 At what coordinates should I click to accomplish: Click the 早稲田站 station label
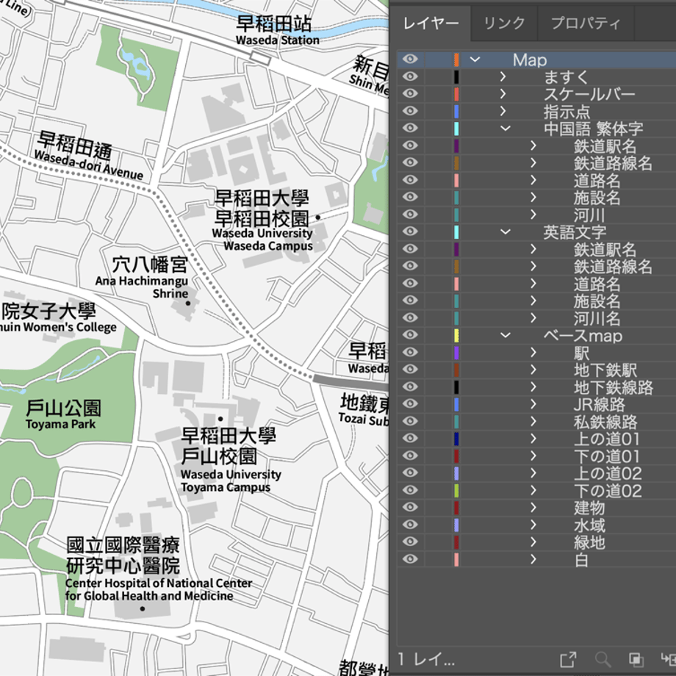point(274,24)
